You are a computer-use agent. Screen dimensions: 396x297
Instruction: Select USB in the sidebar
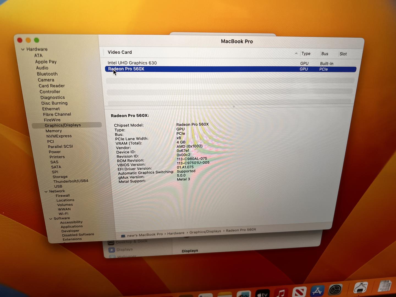[x=58, y=186]
